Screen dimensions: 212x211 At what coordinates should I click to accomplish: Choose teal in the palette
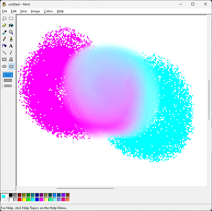(33, 195)
